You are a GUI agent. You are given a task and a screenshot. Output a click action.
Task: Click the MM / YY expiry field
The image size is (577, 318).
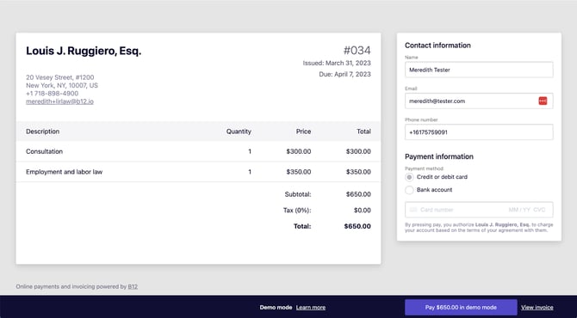coord(519,210)
